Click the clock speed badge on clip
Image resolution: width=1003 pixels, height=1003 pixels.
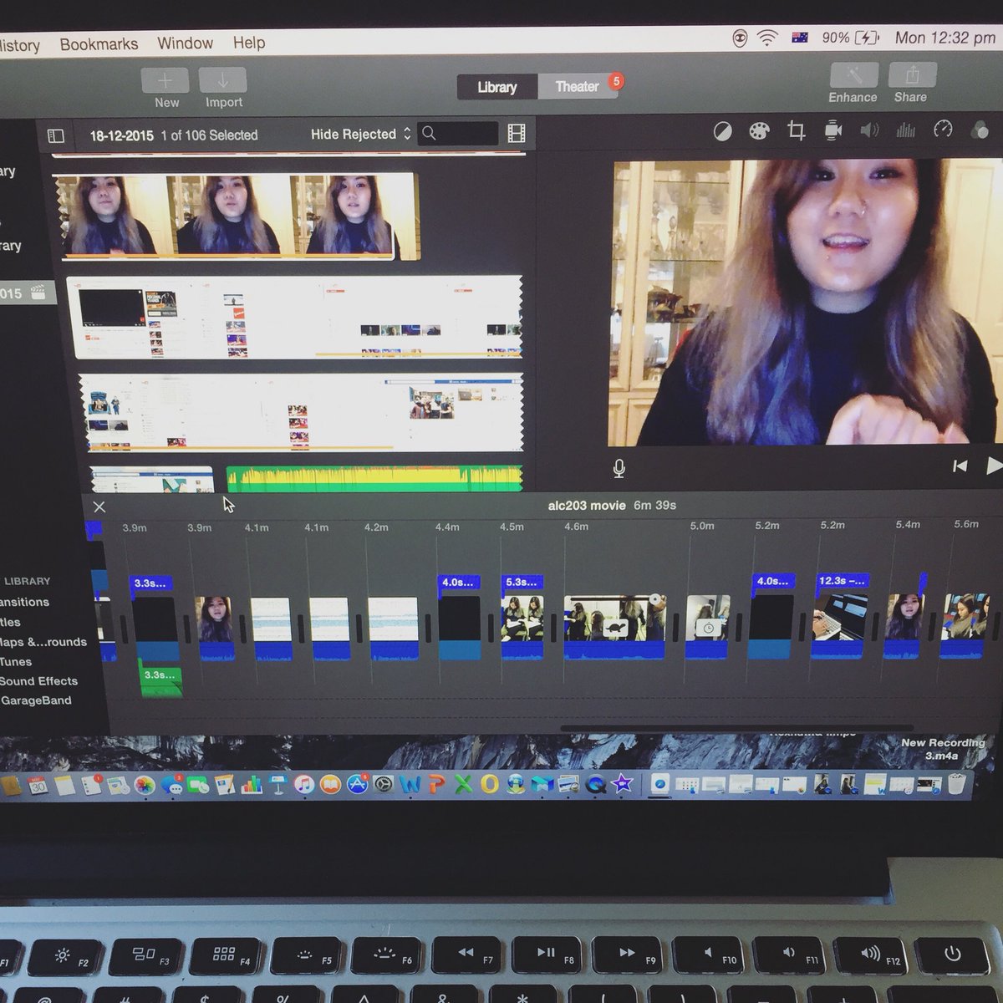pyautogui.click(x=708, y=628)
